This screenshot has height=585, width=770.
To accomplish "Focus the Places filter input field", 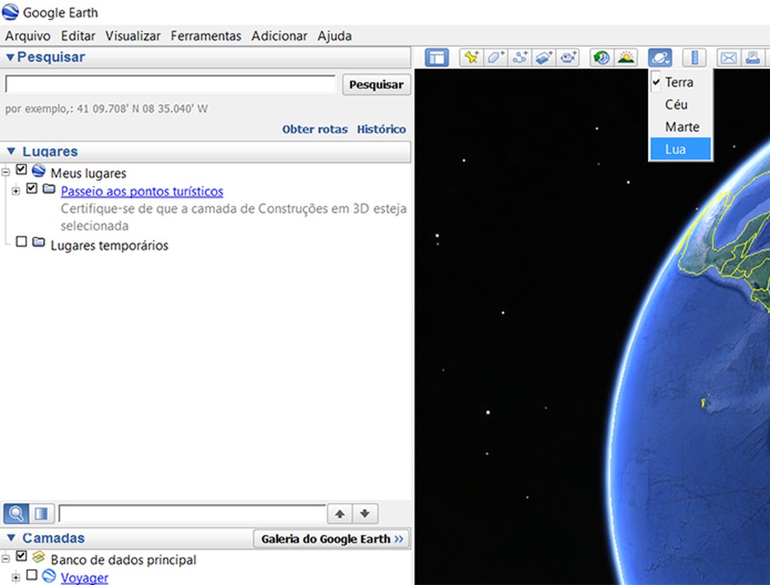I will 192,514.
